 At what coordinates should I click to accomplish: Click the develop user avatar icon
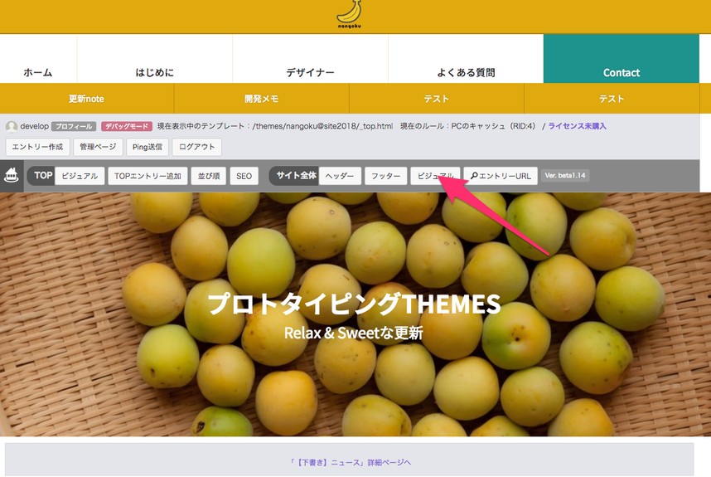(12, 126)
